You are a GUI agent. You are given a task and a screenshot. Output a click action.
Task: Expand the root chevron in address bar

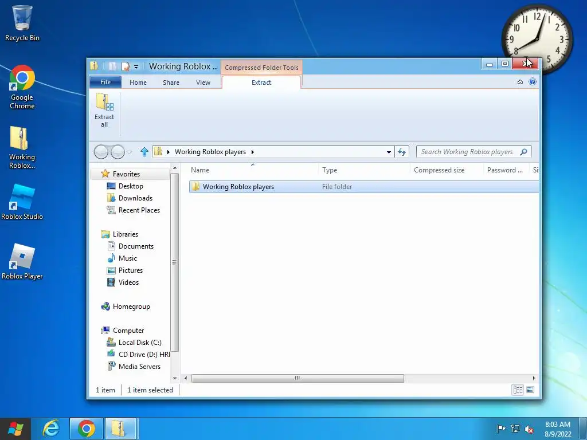pos(168,152)
